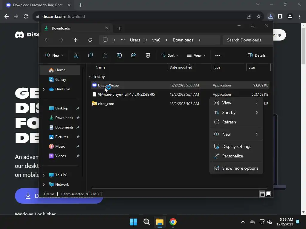Open Documents in navigation pane
The image size is (306, 229).
coord(60,127)
